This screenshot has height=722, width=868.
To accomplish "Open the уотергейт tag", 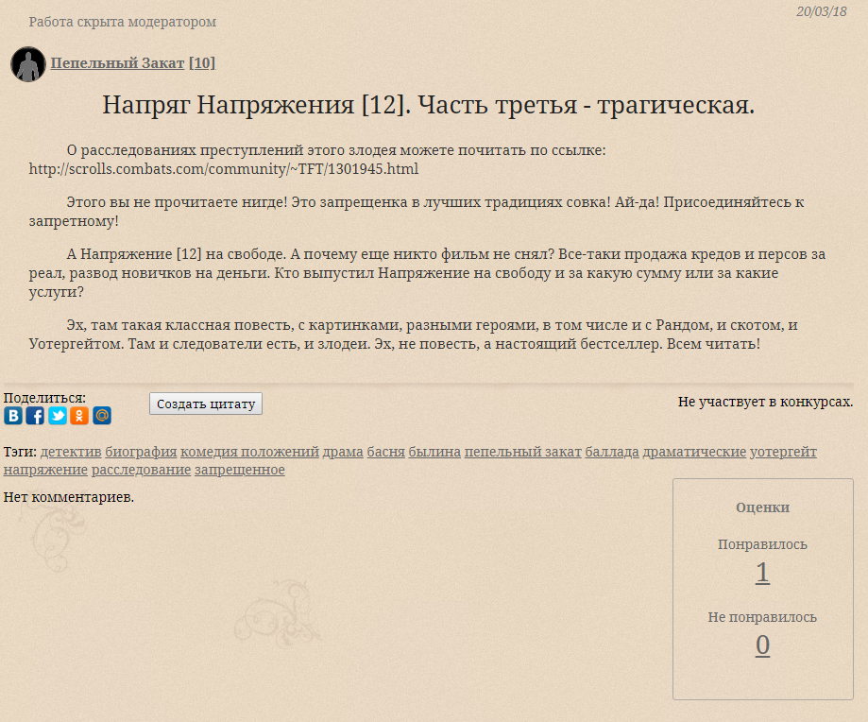I will coord(783,452).
